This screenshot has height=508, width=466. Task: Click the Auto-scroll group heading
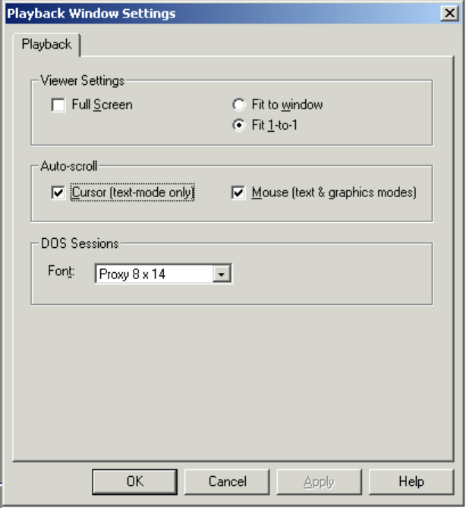(x=69, y=166)
